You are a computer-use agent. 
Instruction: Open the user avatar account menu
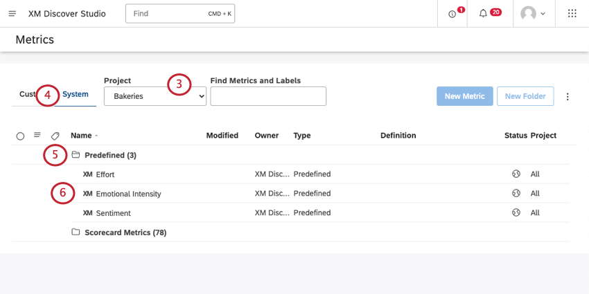tap(532, 14)
